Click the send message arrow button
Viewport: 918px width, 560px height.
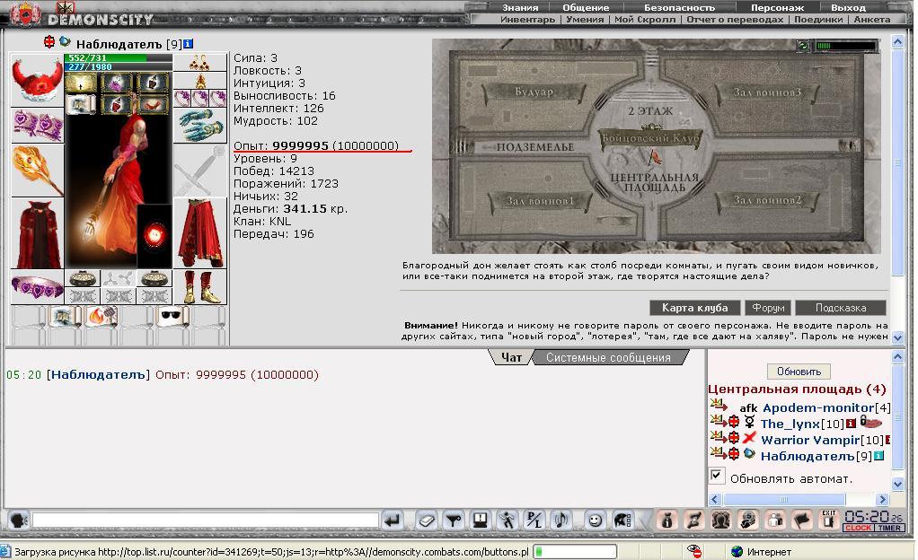tap(393, 520)
